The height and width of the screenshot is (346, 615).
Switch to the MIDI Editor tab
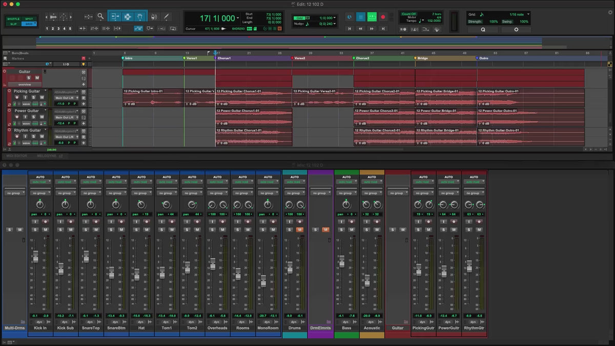(16, 155)
